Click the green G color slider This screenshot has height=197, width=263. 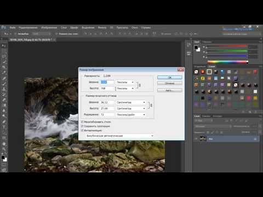click(x=227, y=51)
